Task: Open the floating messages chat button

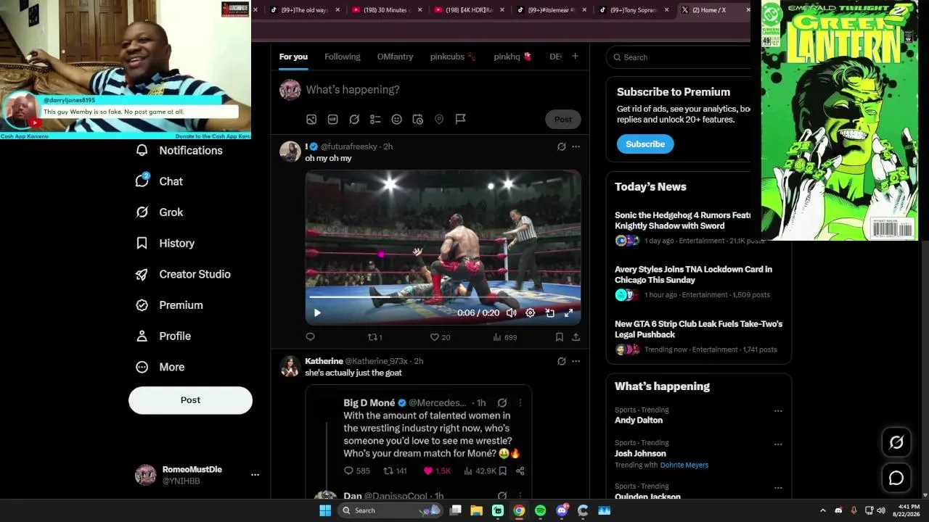Action: 896,478
